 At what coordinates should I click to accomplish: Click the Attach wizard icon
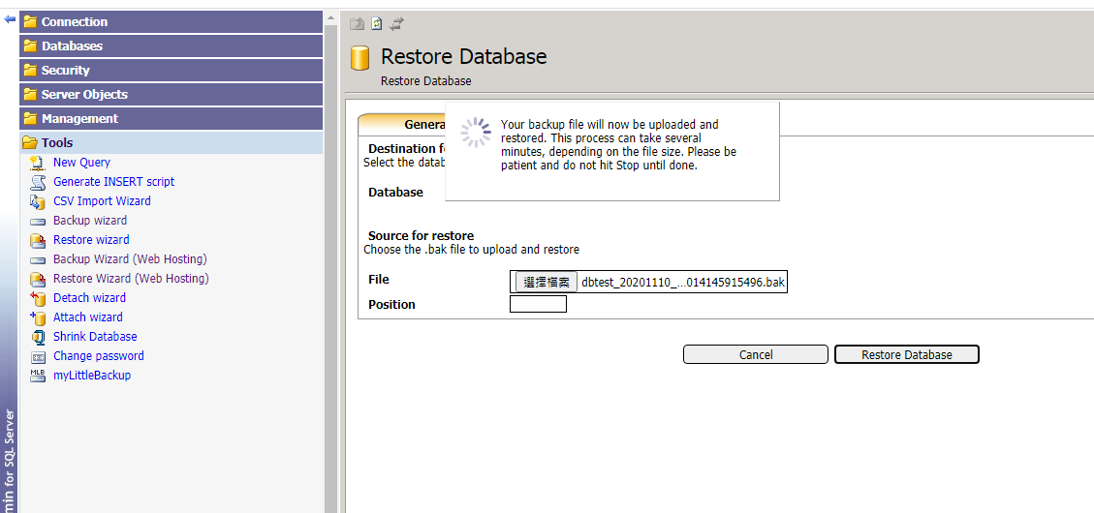[x=38, y=317]
